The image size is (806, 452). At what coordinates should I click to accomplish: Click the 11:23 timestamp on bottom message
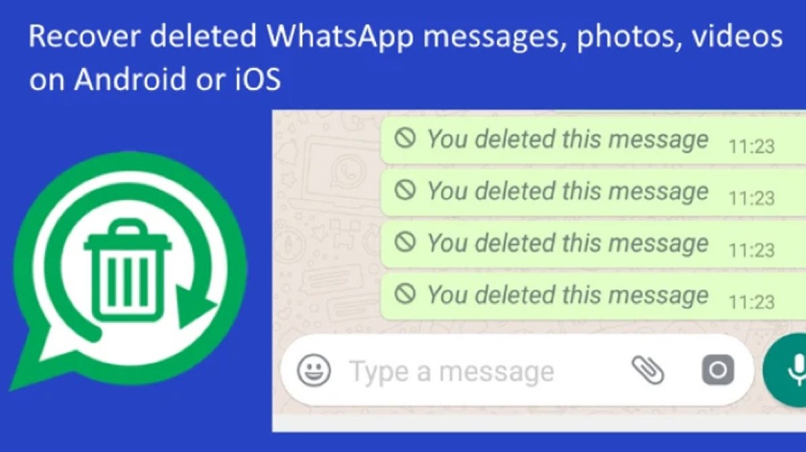752,302
